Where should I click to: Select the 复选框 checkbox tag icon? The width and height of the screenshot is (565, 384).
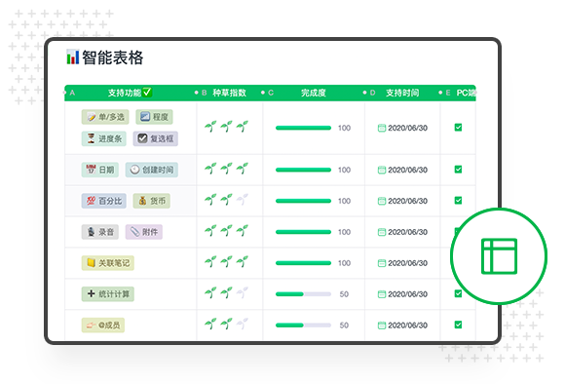(142, 138)
